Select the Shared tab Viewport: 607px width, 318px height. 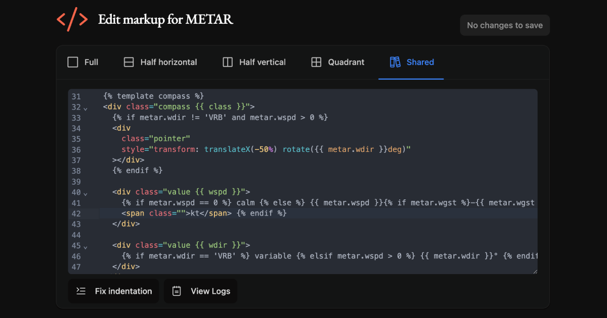411,62
